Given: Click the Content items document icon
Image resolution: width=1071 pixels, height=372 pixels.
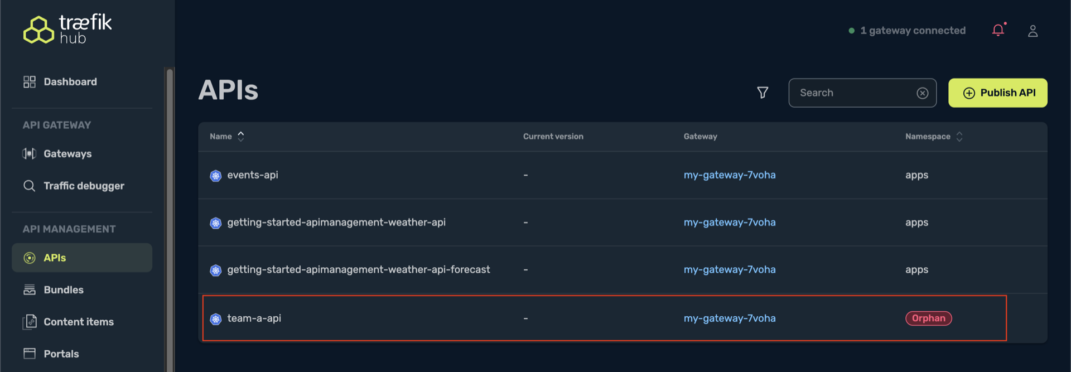Looking at the screenshot, I should tap(30, 322).
